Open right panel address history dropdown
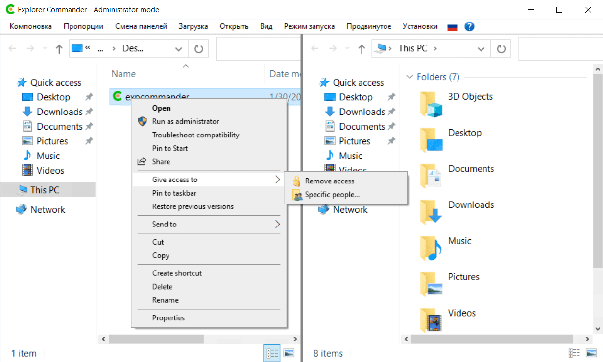The width and height of the screenshot is (603, 362). point(481,48)
